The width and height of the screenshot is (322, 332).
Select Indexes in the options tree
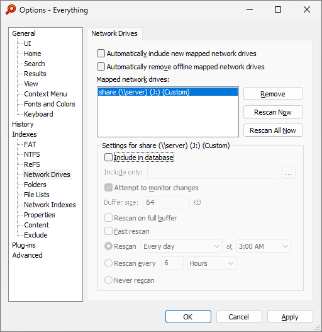25,134
